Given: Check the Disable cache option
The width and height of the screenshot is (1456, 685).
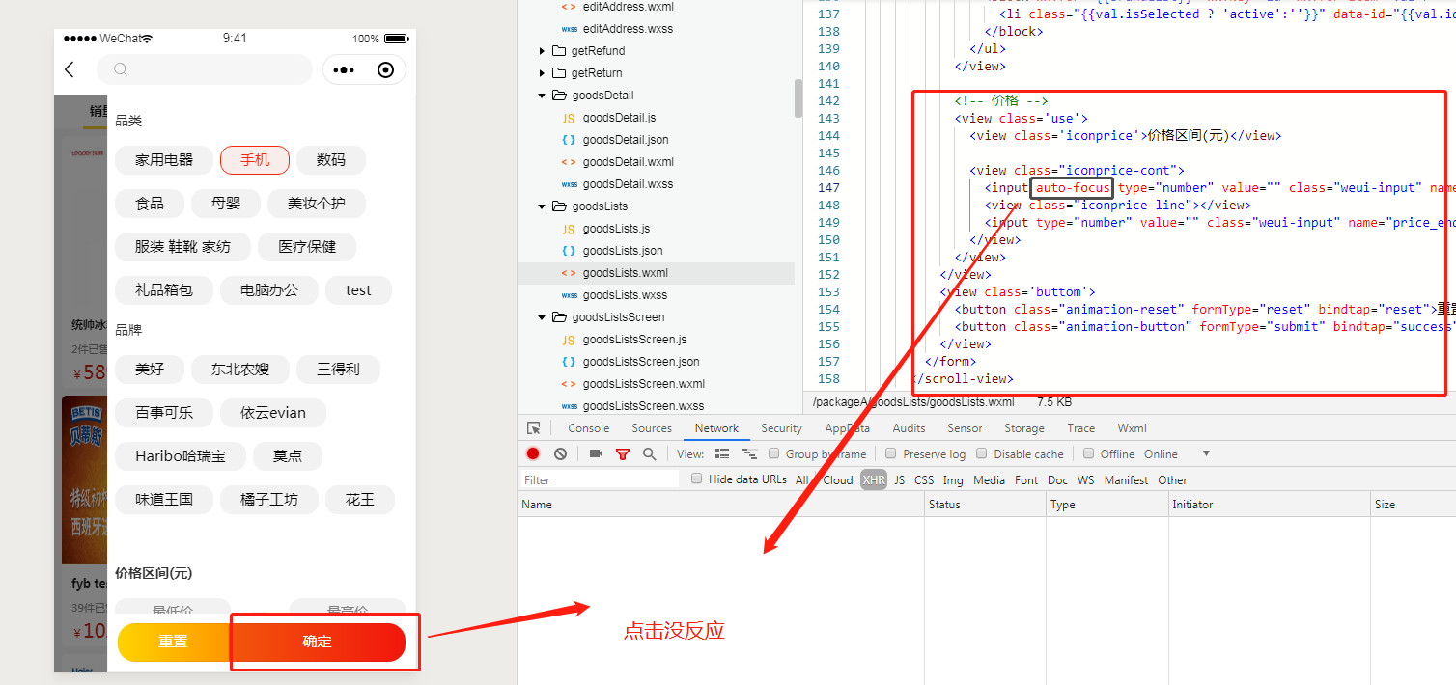Looking at the screenshot, I should [x=982, y=453].
